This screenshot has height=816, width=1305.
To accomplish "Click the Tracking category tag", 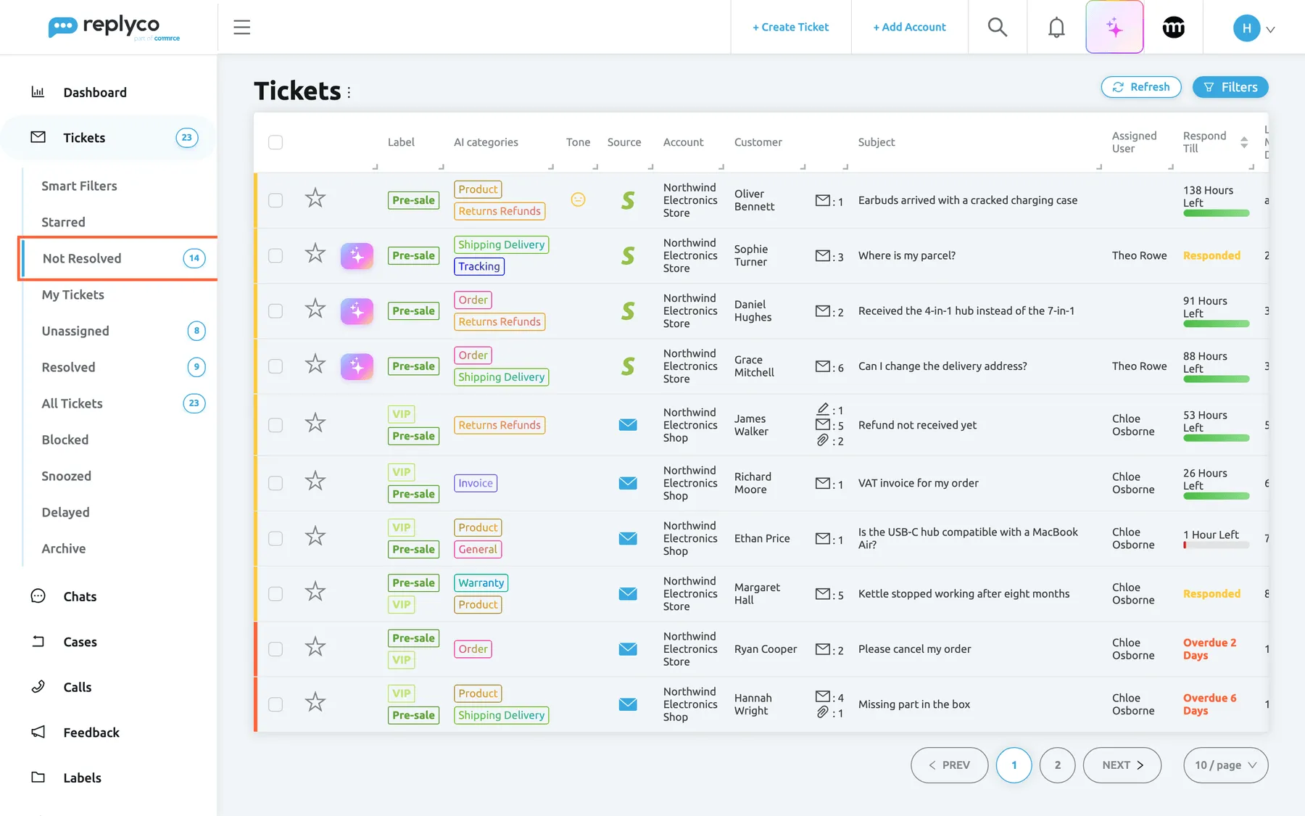I will (x=479, y=266).
